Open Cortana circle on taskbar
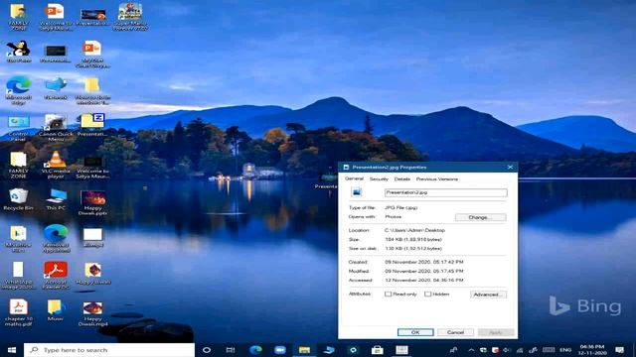636x357 pixels. tap(207, 350)
